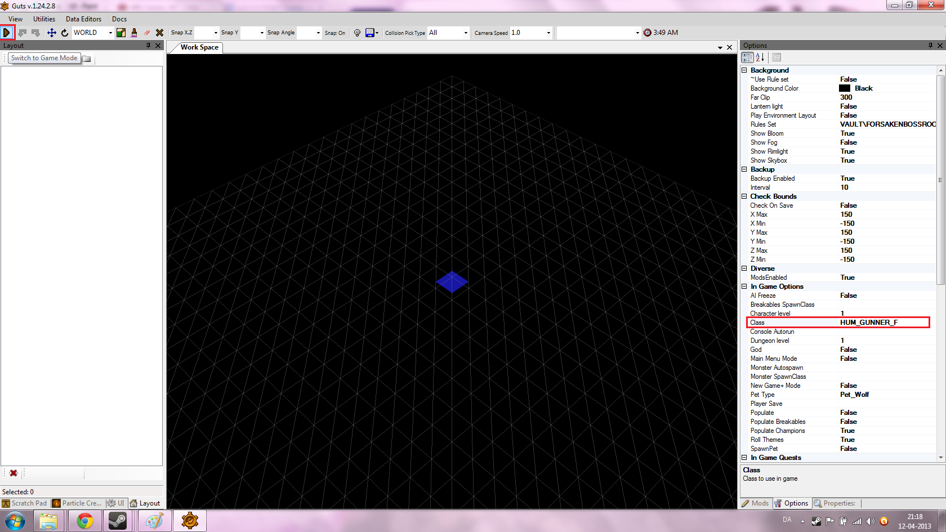
Task: Select the Class property value HUM_GUNNER_F
Action: pyautogui.click(x=869, y=323)
